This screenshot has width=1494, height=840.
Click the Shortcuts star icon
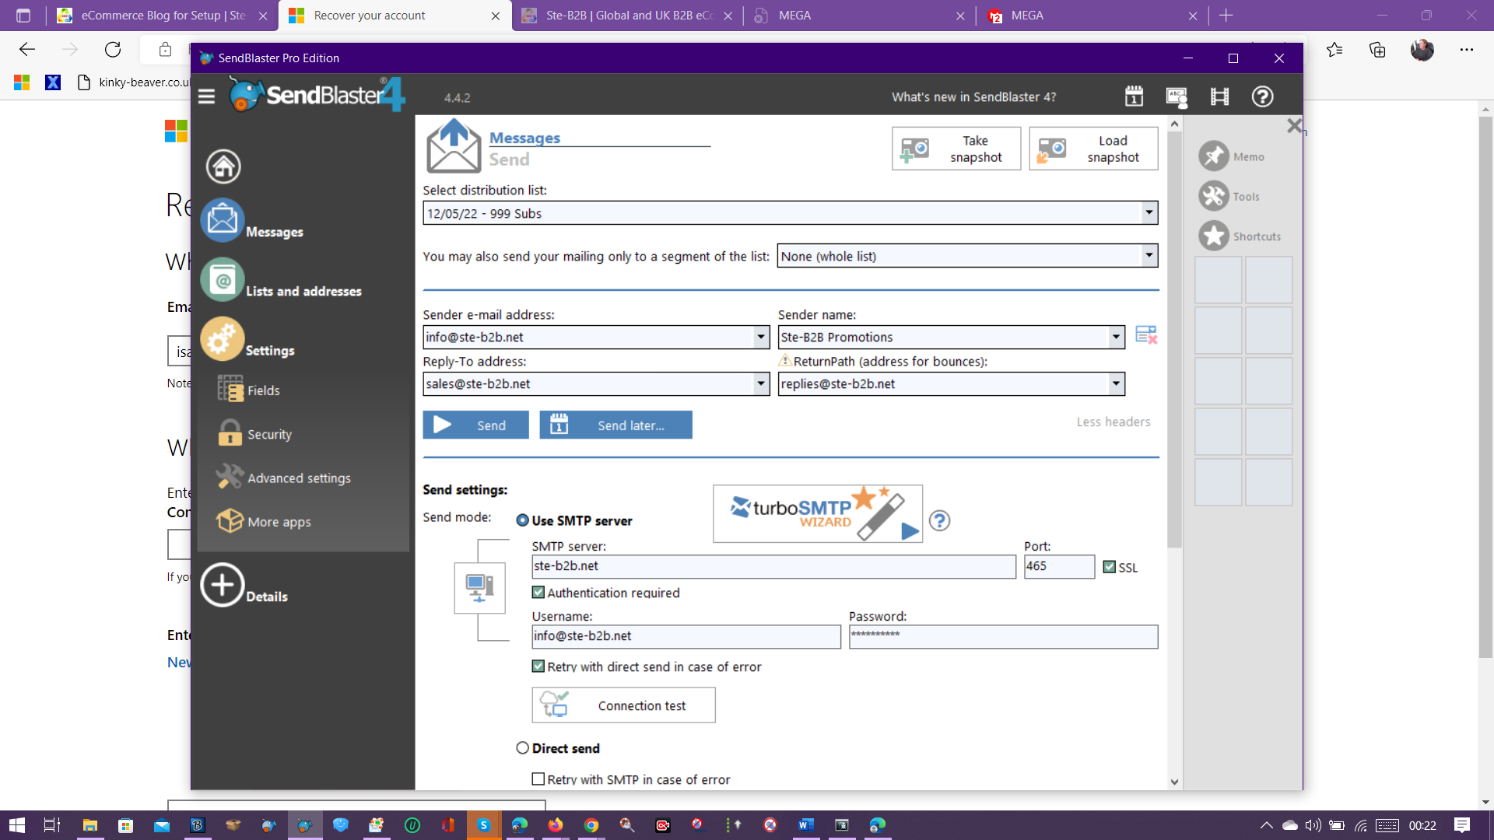[1213, 236]
